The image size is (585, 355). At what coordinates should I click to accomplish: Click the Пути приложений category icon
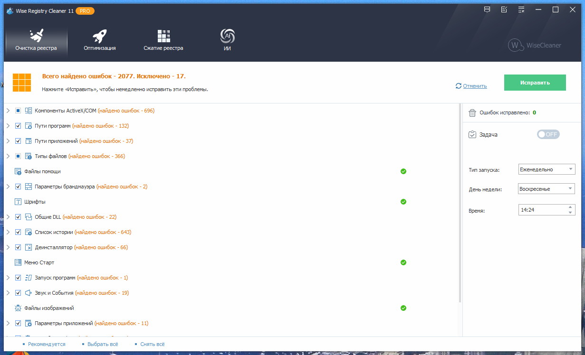[x=28, y=141]
